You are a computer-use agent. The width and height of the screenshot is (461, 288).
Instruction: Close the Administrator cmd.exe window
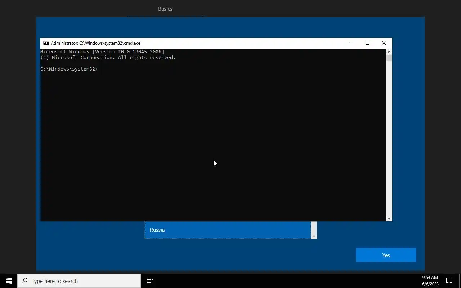[x=384, y=43]
